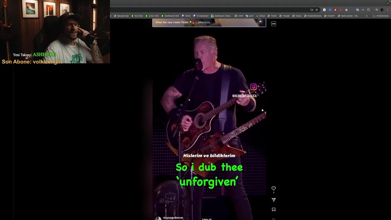Click the red hand ad-blocker extension icon

click(x=335, y=10)
